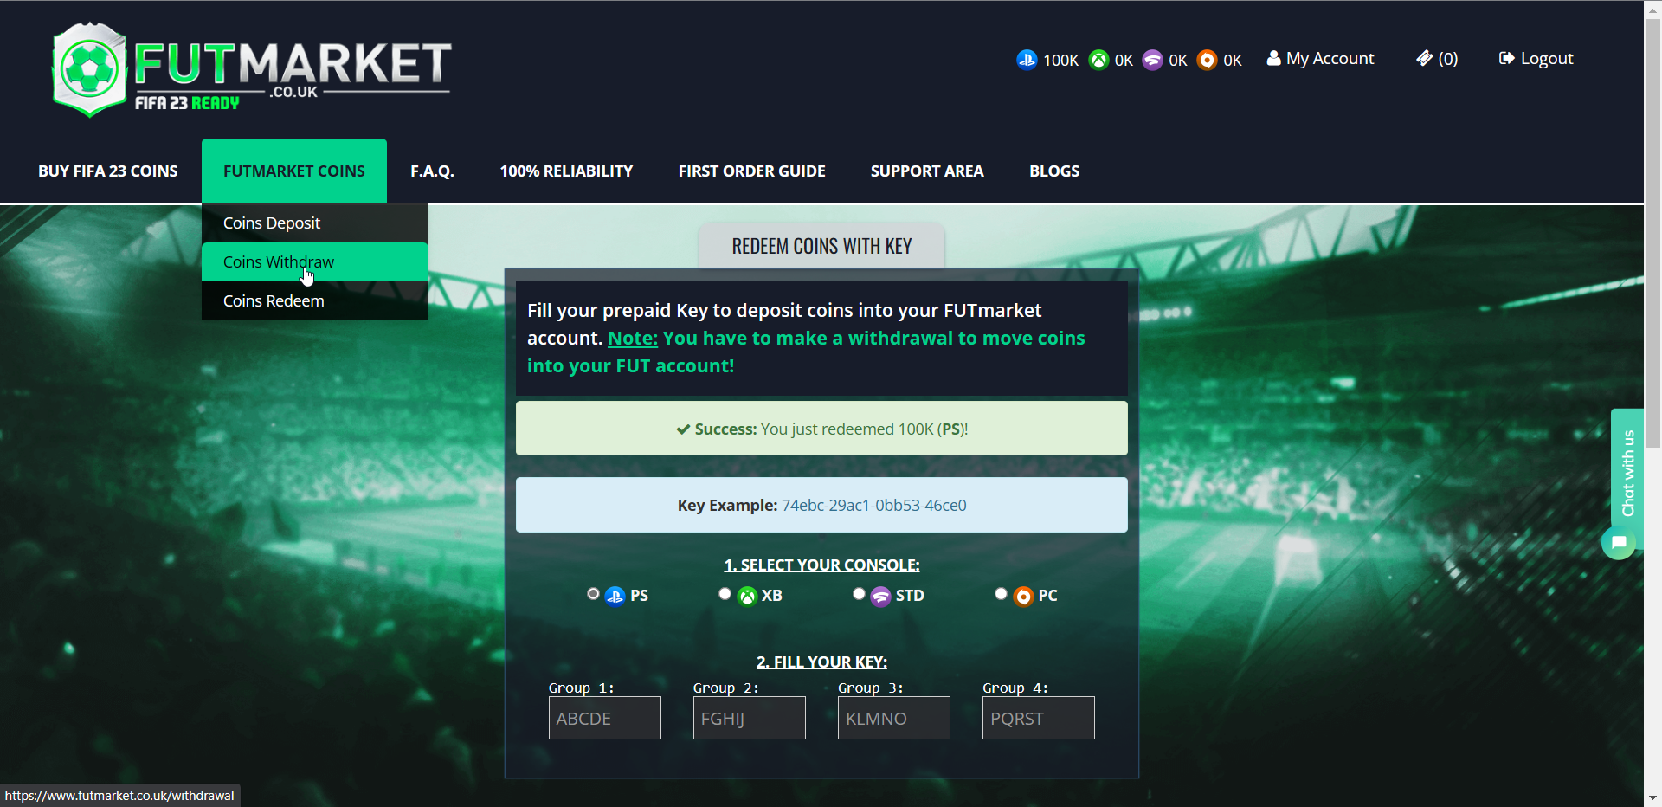
Task: Open the (0) cart counter link
Action: click(1438, 58)
